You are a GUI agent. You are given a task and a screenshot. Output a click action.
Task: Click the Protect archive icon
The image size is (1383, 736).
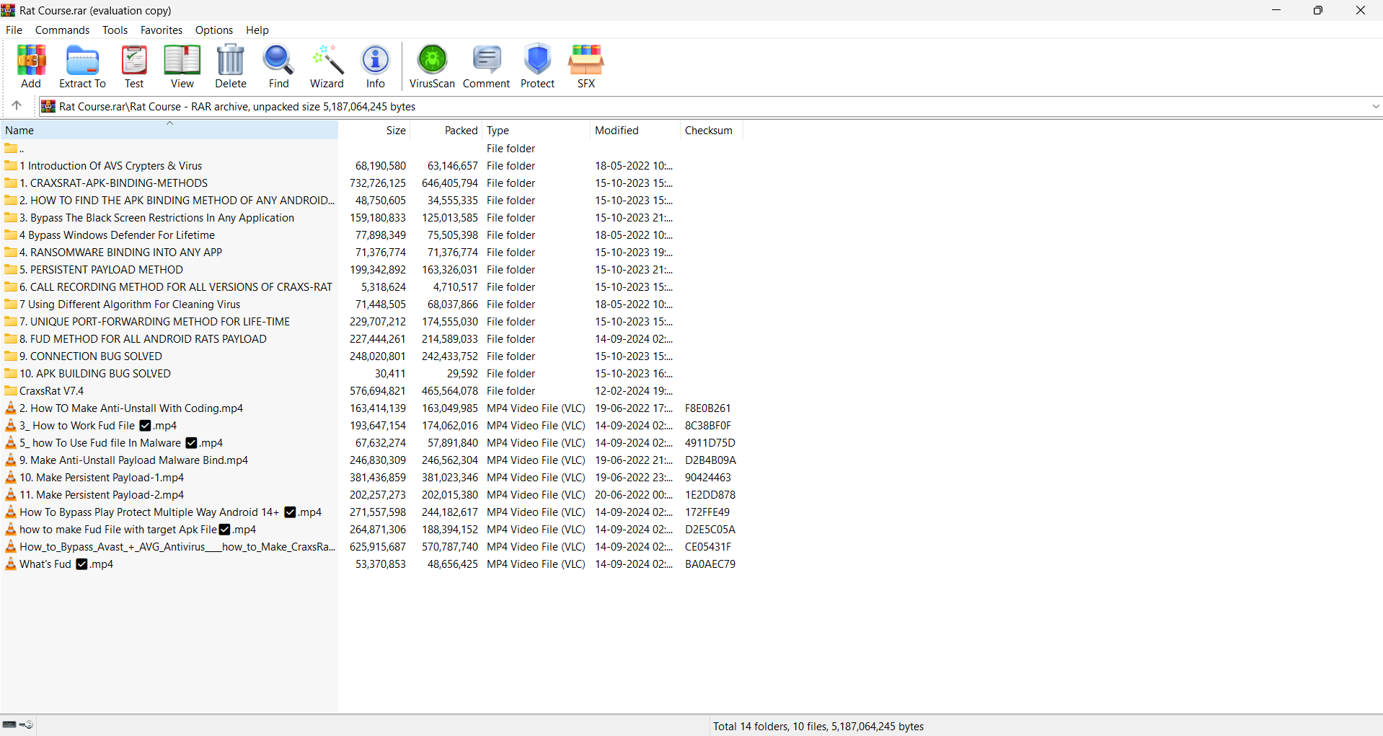click(537, 66)
